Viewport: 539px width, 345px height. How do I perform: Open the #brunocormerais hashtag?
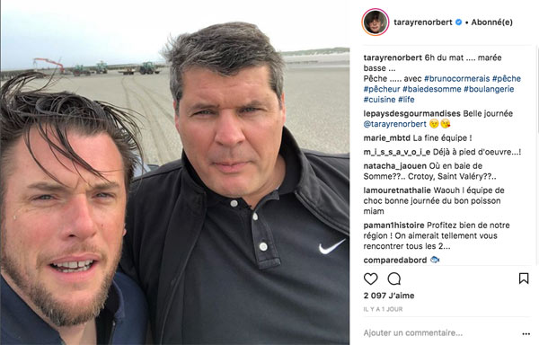click(x=457, y=79)
